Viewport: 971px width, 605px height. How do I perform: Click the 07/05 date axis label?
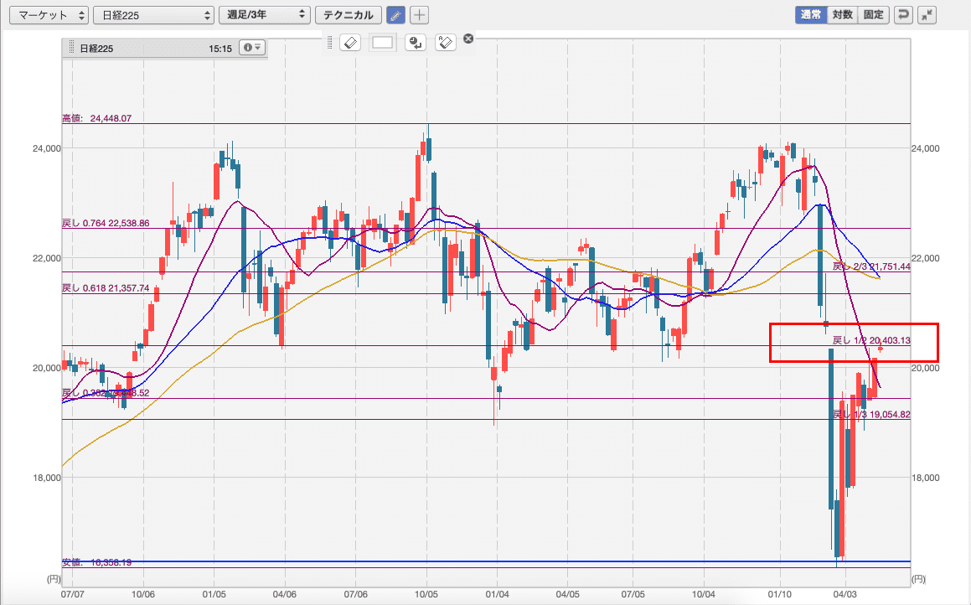pos(633,594)
